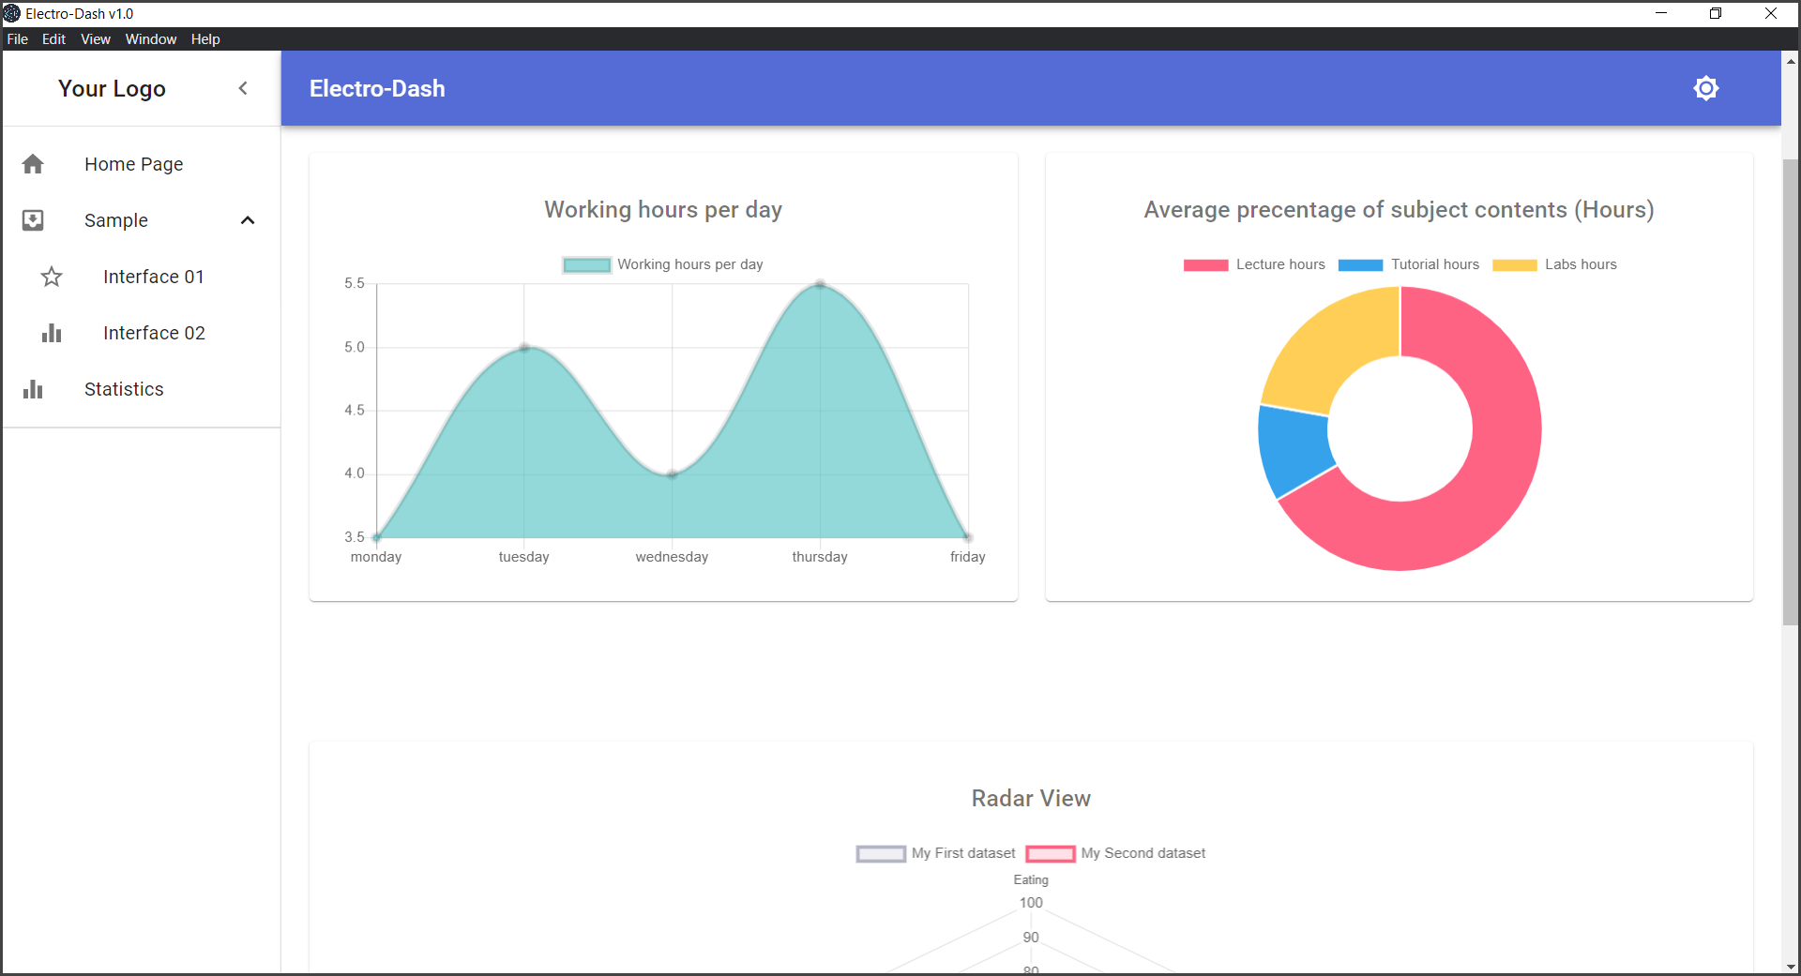Restore down the Electro-Dash window
Viewport: 1801px width, 976px height.
tap(1716, 13)
